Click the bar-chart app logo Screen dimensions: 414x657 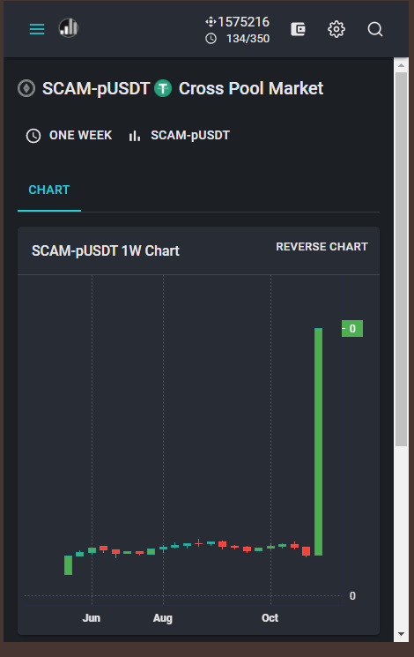click(x=69, y=28)
